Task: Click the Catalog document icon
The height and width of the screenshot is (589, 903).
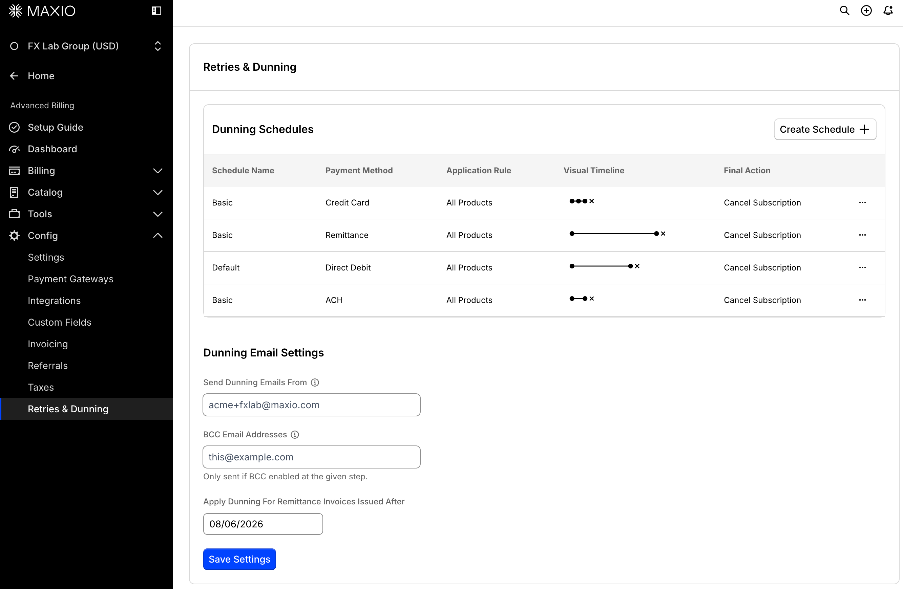Action: click(x=14, y=192)
